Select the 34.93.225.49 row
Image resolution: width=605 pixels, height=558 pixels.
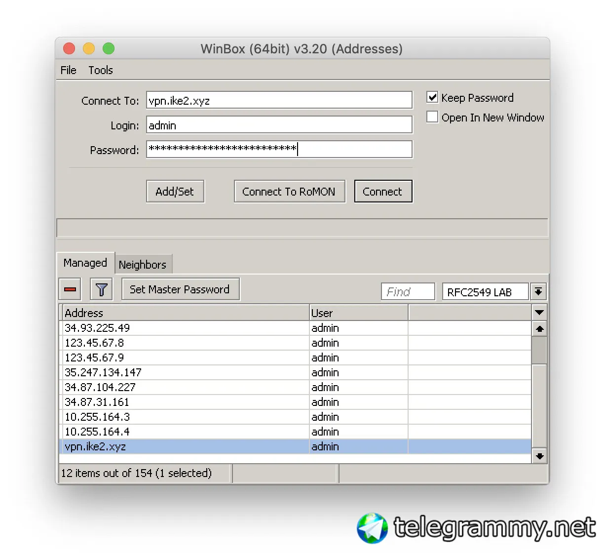coord(295,328)
